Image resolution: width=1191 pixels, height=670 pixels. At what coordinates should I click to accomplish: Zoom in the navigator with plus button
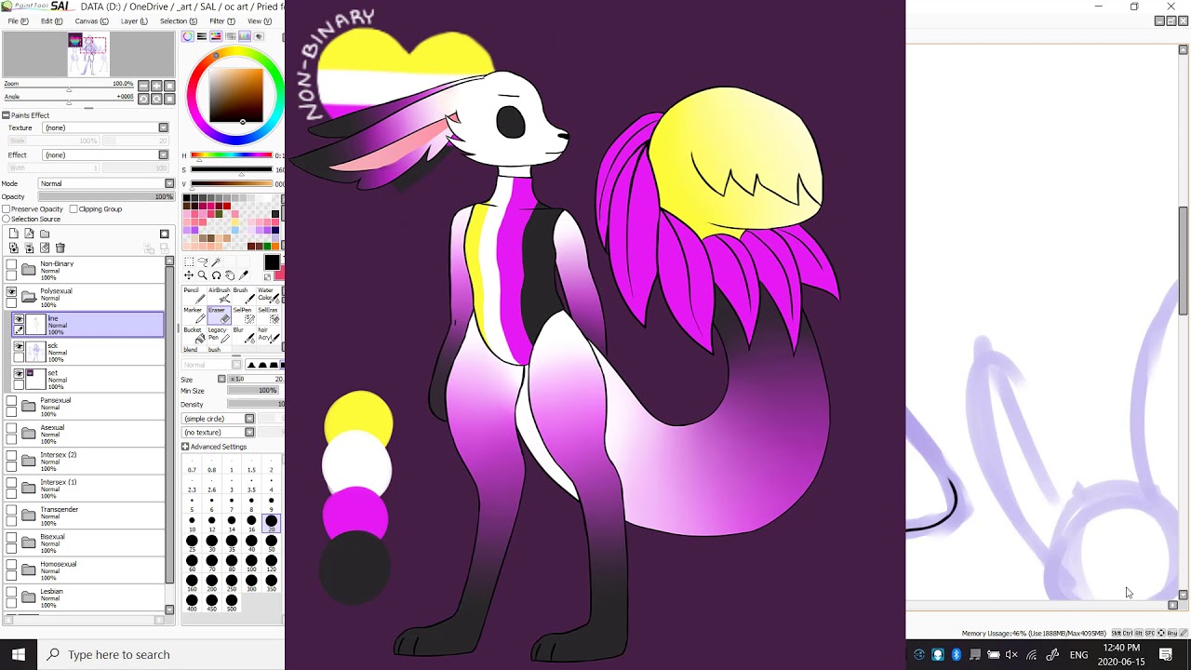tap(156, 86)
